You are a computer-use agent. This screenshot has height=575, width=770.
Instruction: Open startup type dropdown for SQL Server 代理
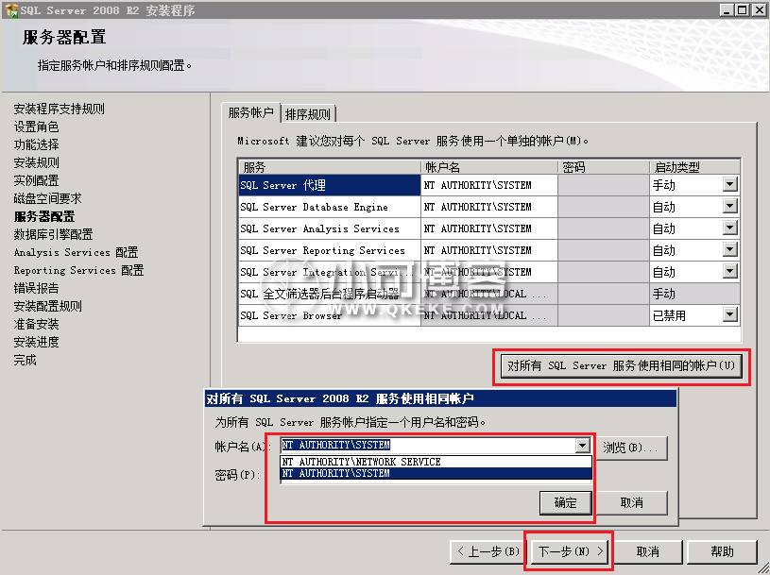point(730,184)
